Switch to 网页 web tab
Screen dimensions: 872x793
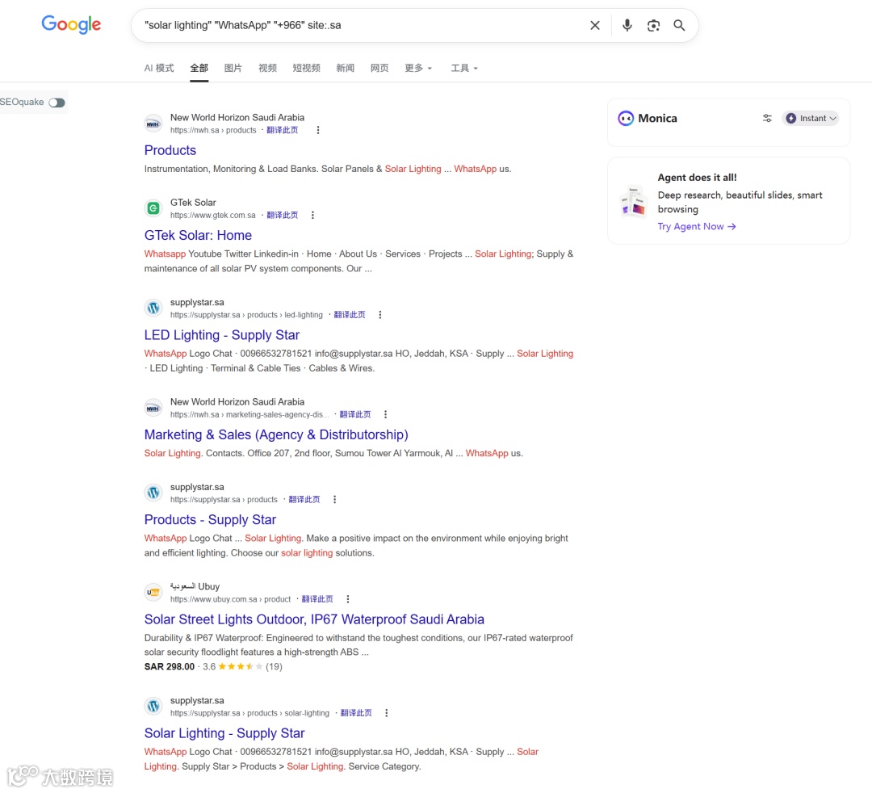coord(379,68)
